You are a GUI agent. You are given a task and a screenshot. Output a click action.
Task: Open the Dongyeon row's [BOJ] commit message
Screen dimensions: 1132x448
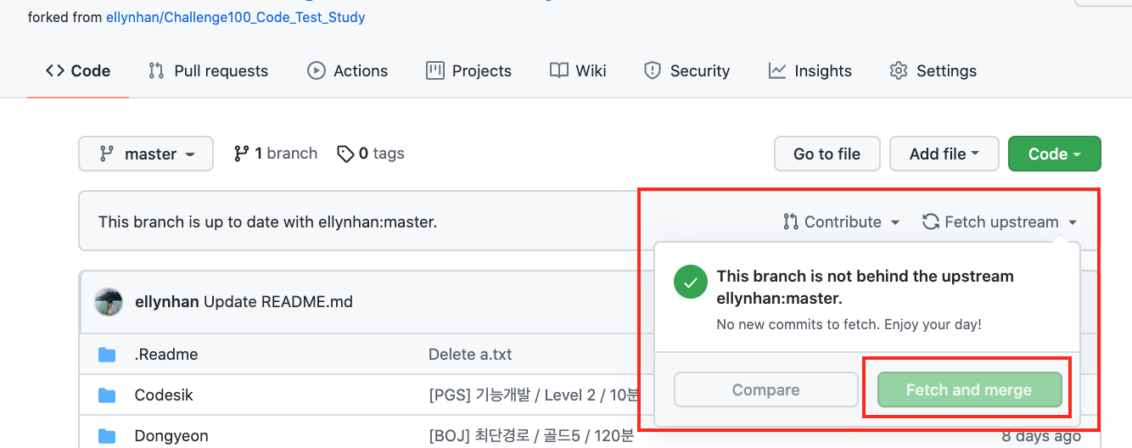coord(531,435)
